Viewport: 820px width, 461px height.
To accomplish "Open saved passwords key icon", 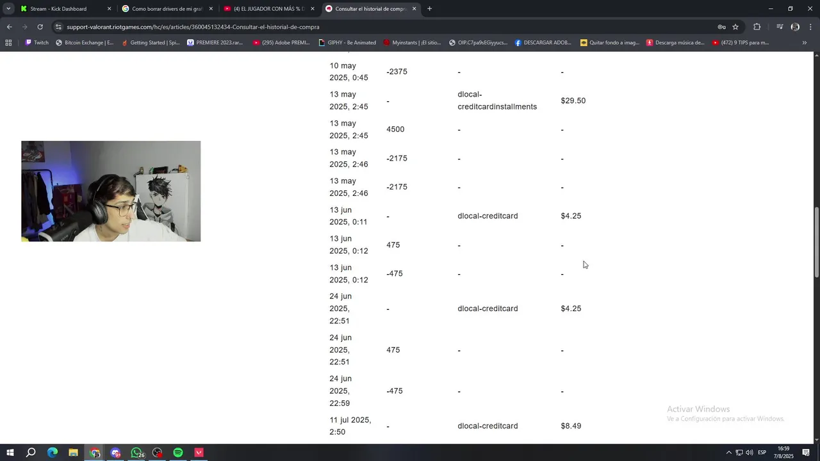I will point(721,27).
